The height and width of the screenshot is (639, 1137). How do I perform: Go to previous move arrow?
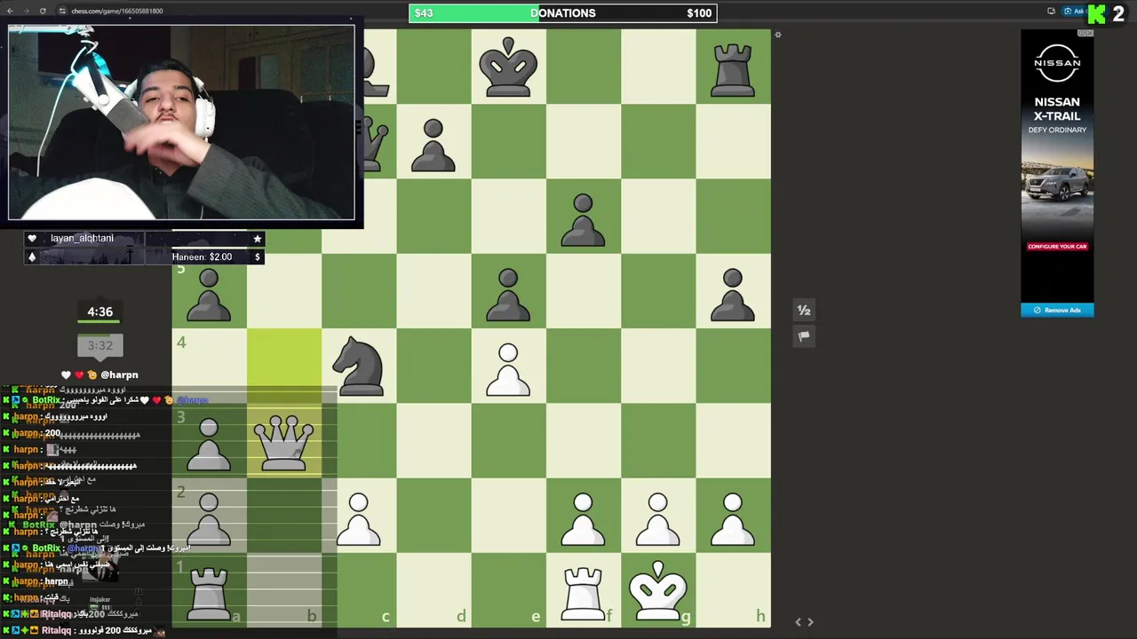click(x=798, y=622)
